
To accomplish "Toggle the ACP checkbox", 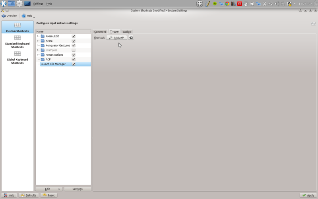I will 74,59.
